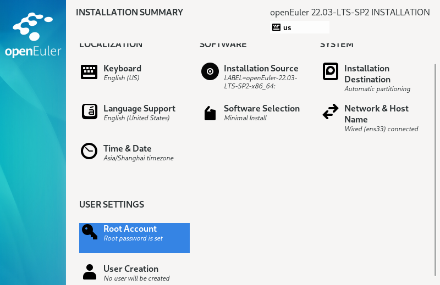Image resolution: width=440 pixels, height=285 pixels.
Task: Click the us keyboard layout indicator
Action: click(x=299, y=27)
